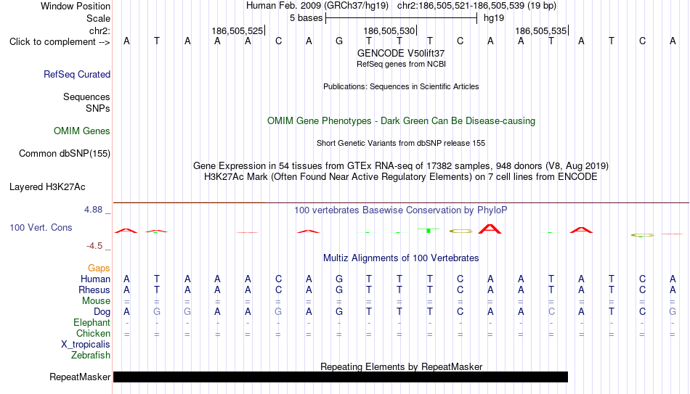
Task: Click 'Human Feb. 2009 (GRCh37/hg19)' assembly text
Action: 317,6
